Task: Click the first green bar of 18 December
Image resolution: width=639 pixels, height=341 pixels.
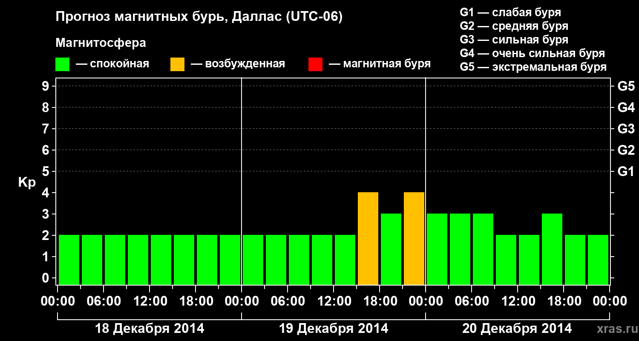Action: pos(69,260)
